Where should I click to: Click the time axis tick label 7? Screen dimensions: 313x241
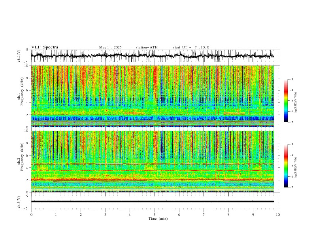204,215
